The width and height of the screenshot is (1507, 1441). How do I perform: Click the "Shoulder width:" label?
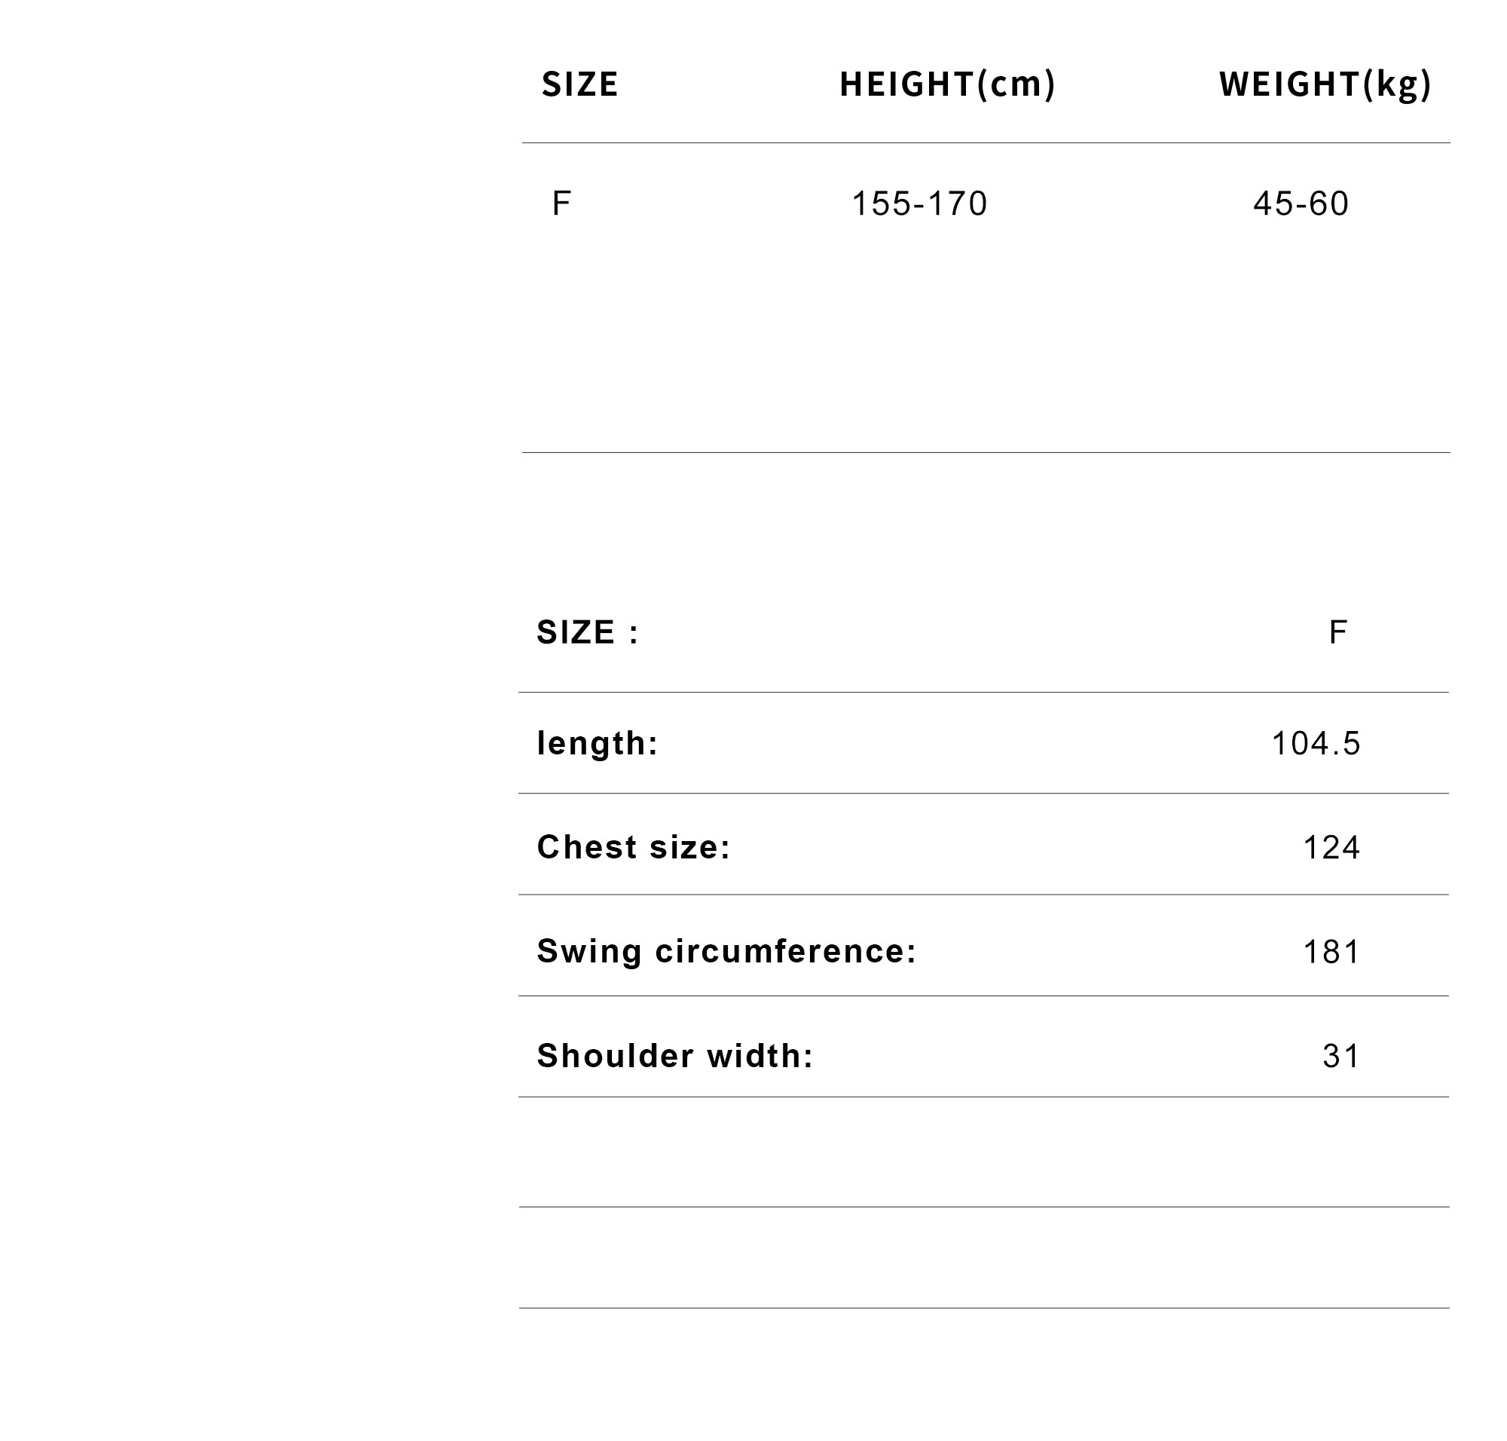point(675,1055)
